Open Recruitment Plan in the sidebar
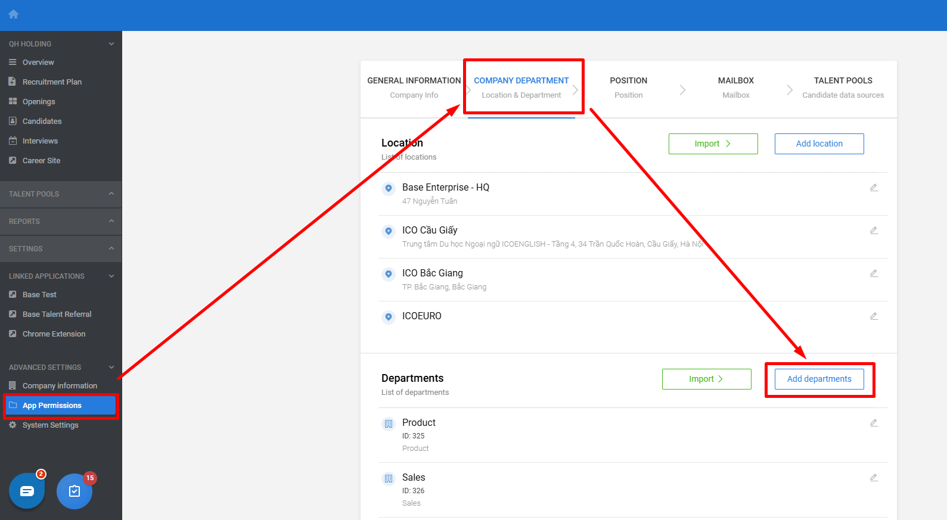The width and height of the screenshot is (947, 520). [x=52, y=82]
